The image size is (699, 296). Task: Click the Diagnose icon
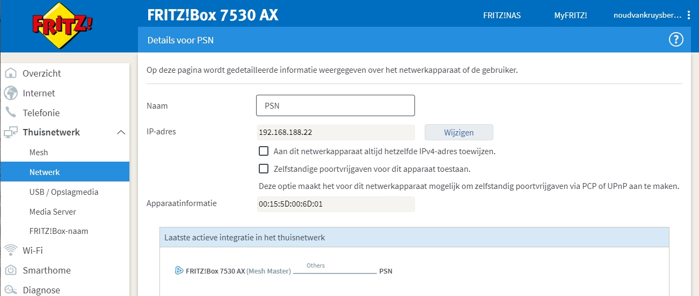tap(11, 290)
